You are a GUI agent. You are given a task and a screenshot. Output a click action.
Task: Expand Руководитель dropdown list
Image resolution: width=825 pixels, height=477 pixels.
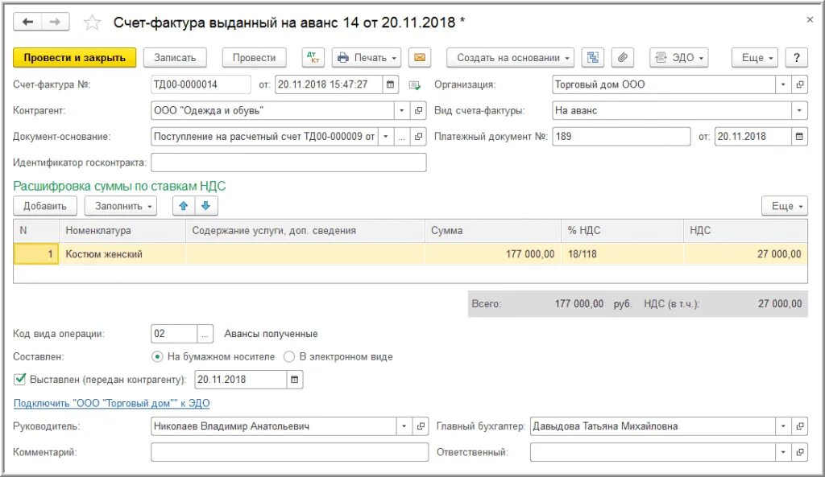[x=404, y=426]
